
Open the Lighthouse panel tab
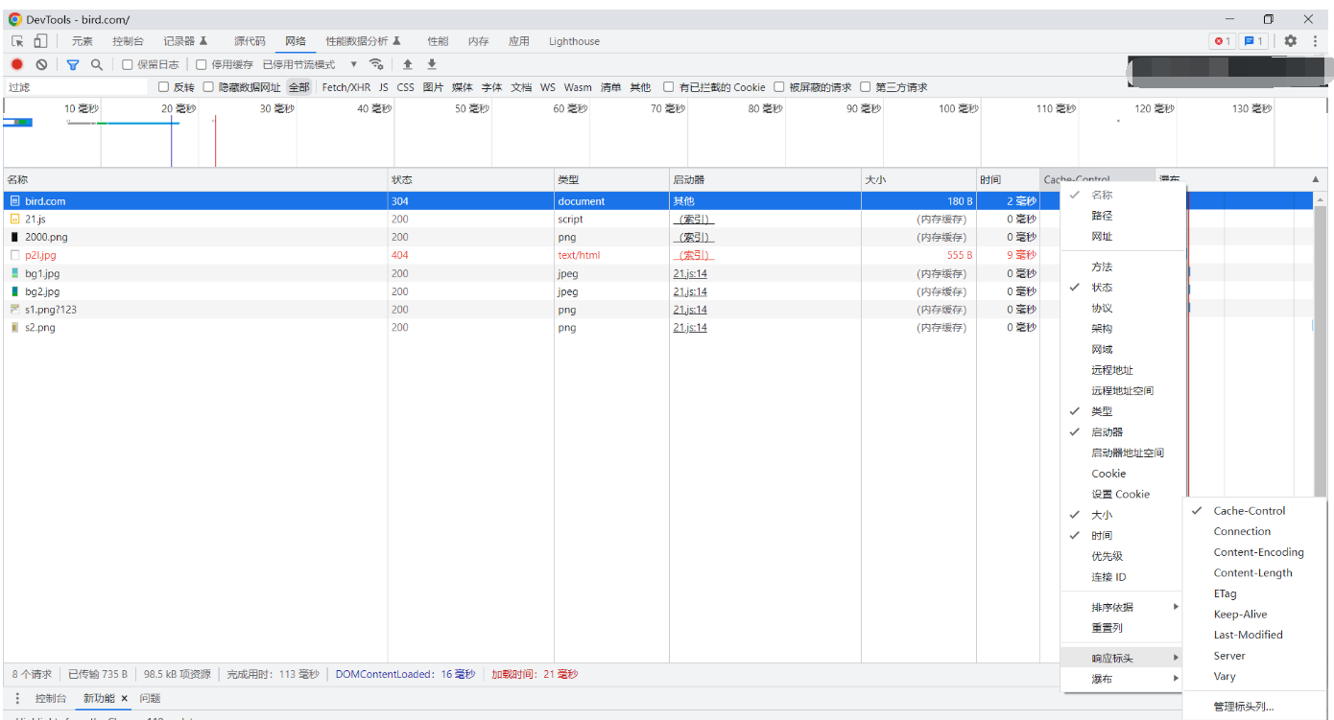pyautogui.click(x=574, y=41)
